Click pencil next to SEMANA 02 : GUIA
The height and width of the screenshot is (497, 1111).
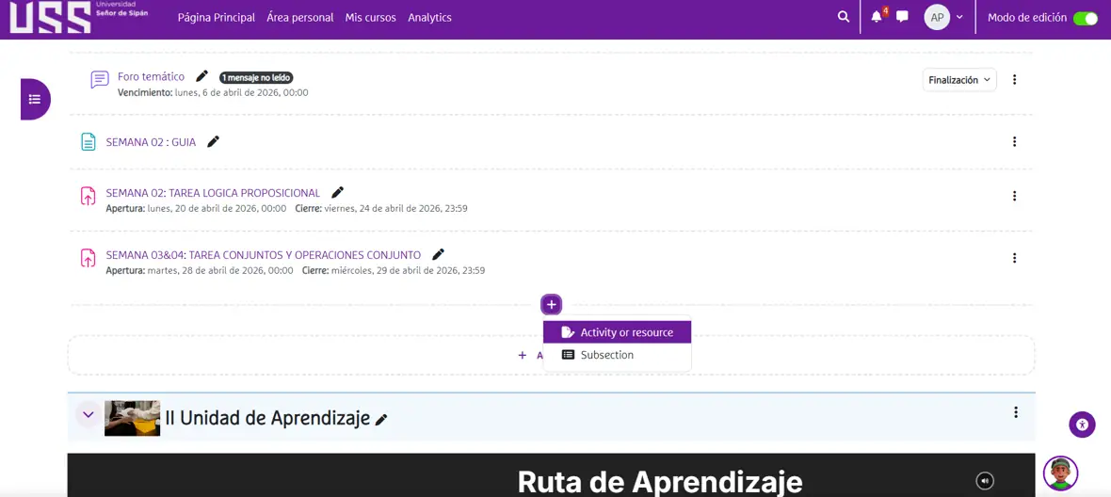click(x=213, y=142)
